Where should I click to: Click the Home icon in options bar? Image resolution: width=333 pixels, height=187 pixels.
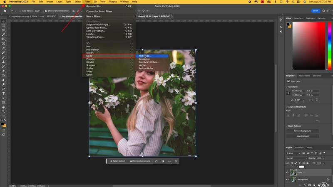tap(5, 11)
